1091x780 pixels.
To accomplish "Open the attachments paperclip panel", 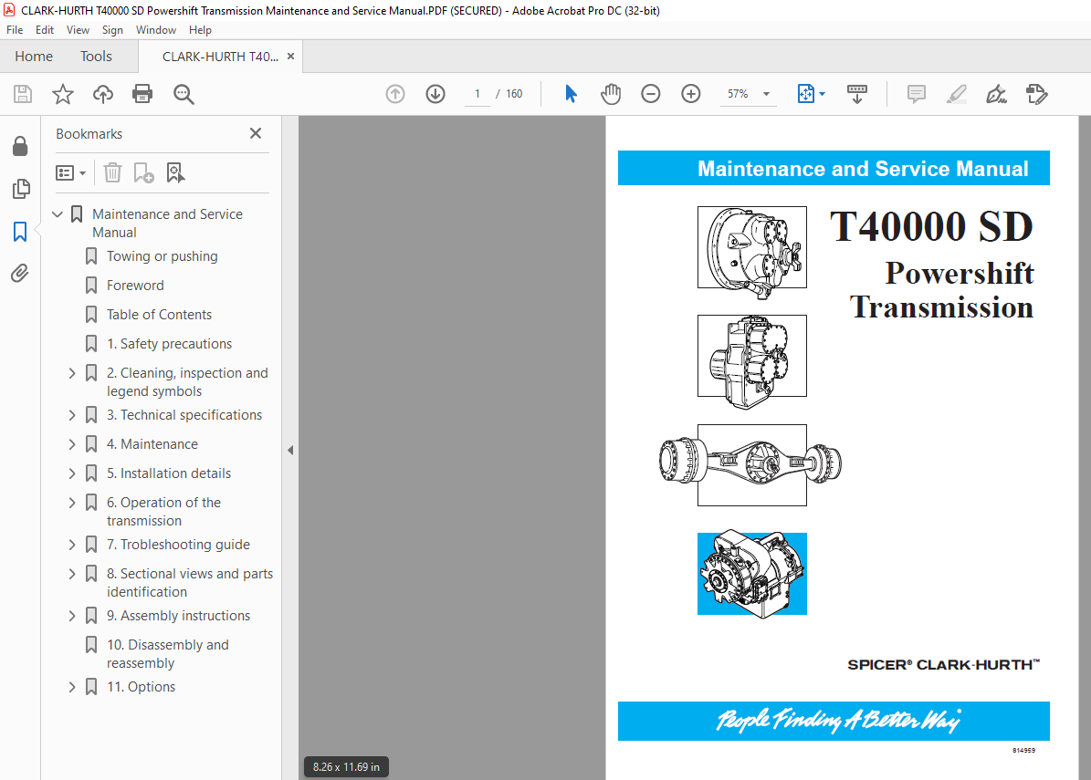I will click(20, 273).
